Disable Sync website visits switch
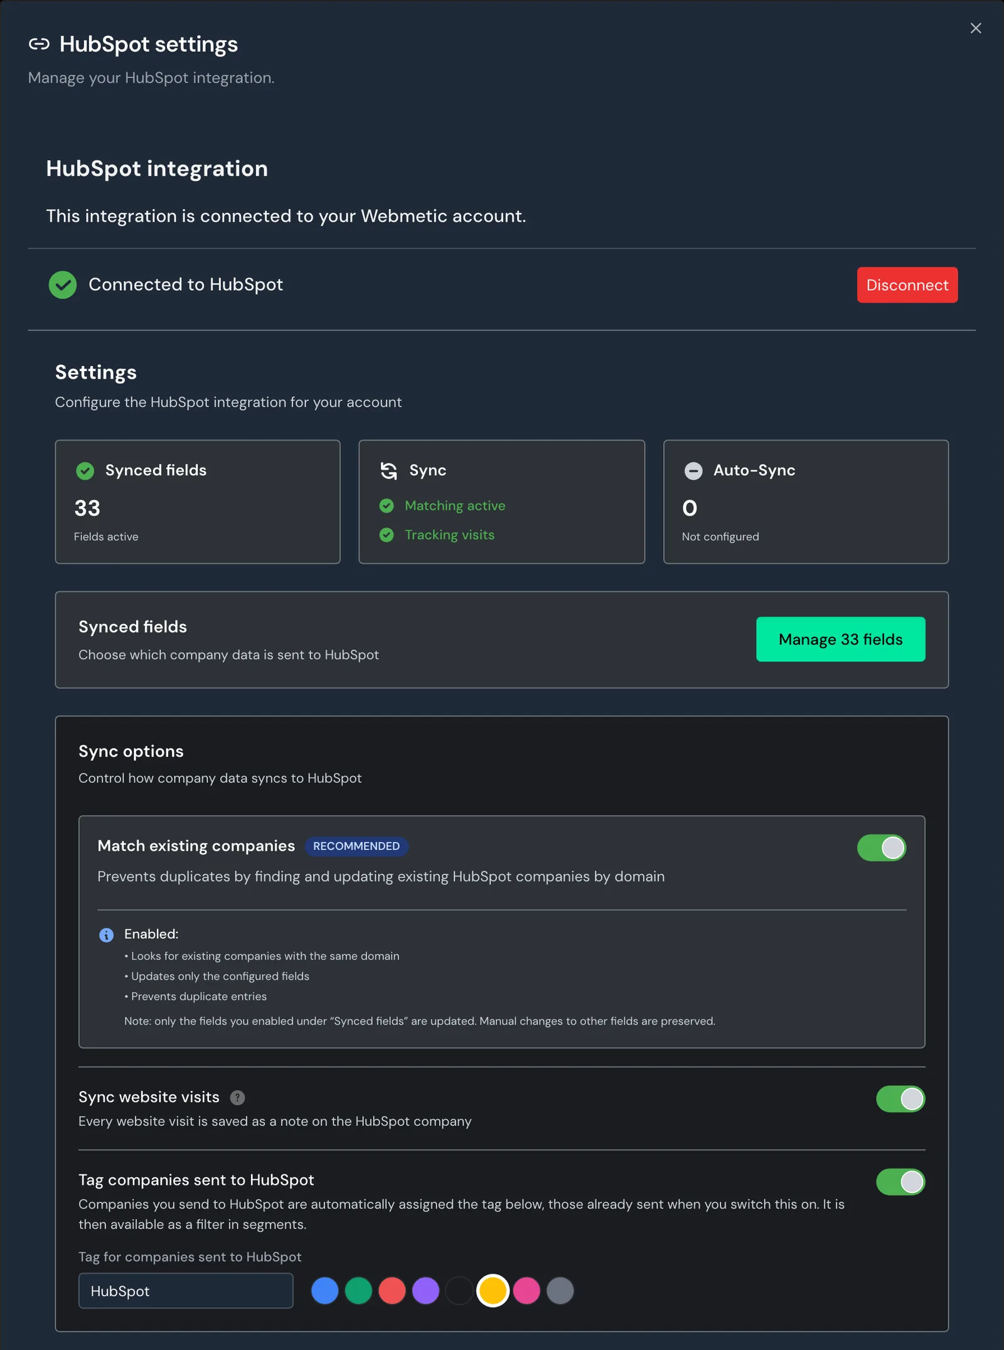1004x1350 pixels. (x=900, y=1099)
